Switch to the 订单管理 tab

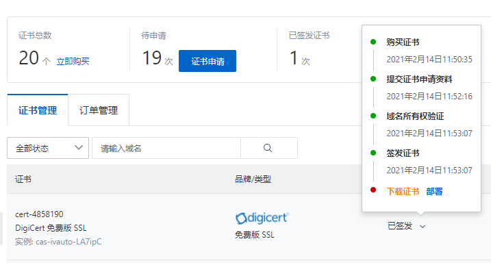pyautogui.click(x=99, y=110)
